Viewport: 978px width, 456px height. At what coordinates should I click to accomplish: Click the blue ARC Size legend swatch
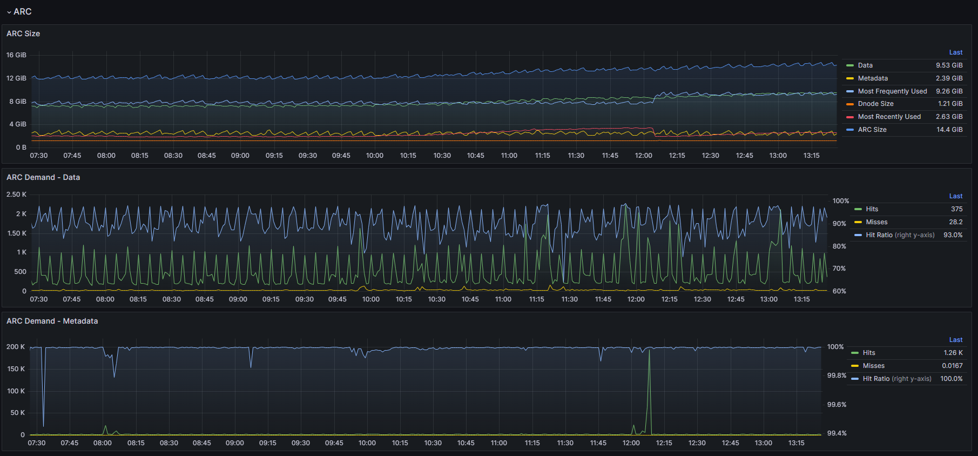pyautogui.click(x=850, y=130)
